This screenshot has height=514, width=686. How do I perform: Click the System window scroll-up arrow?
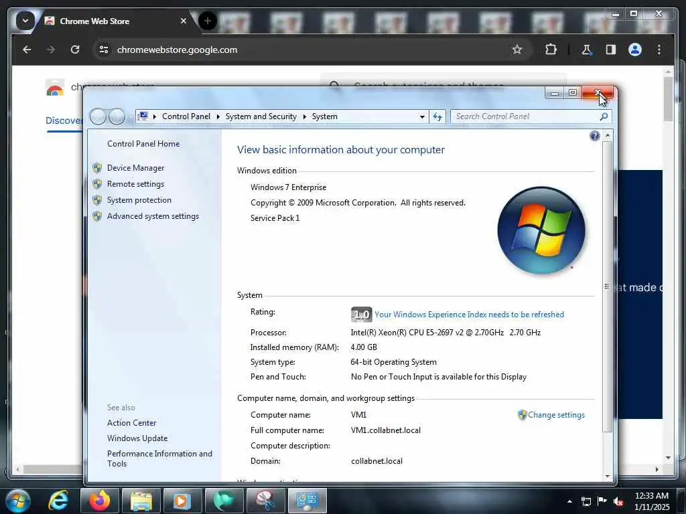click(x=607, y=135)
